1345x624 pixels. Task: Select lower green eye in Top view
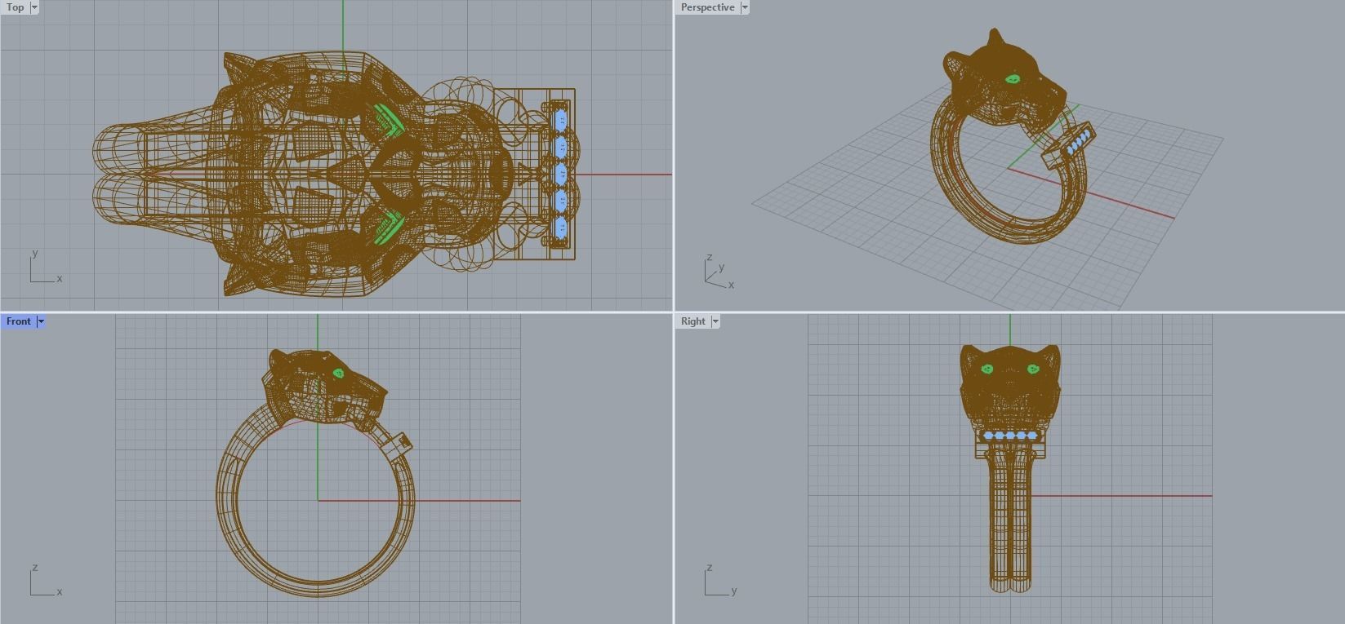[390, 228]
